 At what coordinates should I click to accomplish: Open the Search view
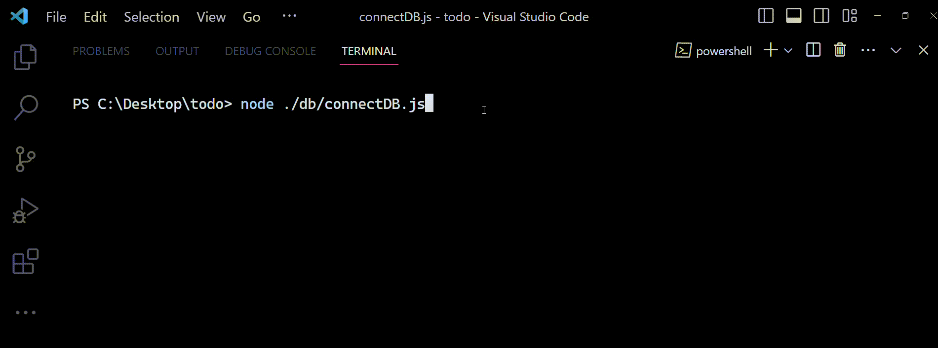pos(25,107)
